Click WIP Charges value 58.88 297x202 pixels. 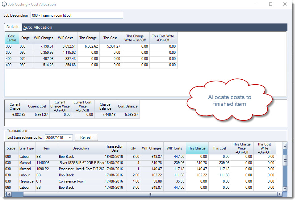click(152, 181)
